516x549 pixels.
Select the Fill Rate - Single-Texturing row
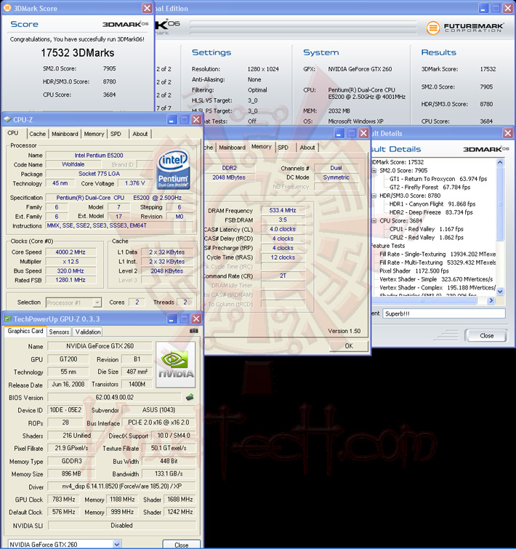438,255
